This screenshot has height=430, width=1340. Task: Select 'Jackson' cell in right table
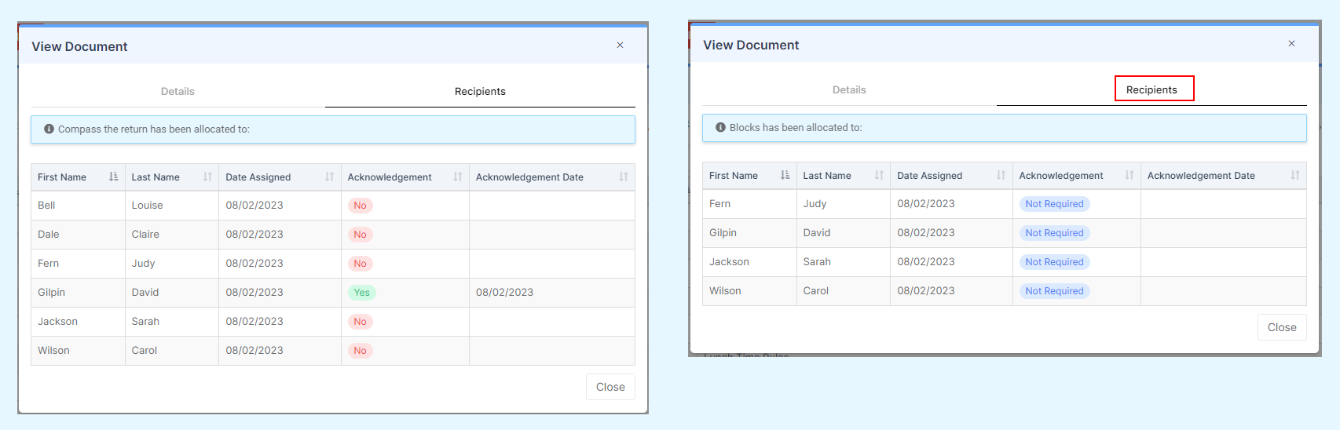coord(749,262)
